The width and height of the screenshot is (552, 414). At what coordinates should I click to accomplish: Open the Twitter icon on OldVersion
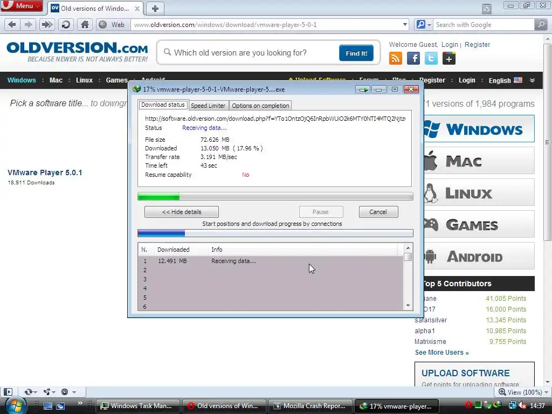[431, 58]
